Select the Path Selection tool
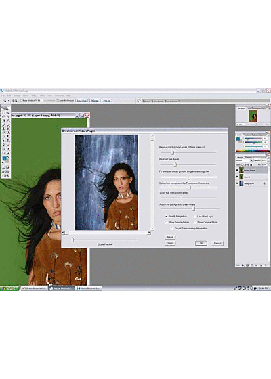271x379 pixels. tap(3, 141)
